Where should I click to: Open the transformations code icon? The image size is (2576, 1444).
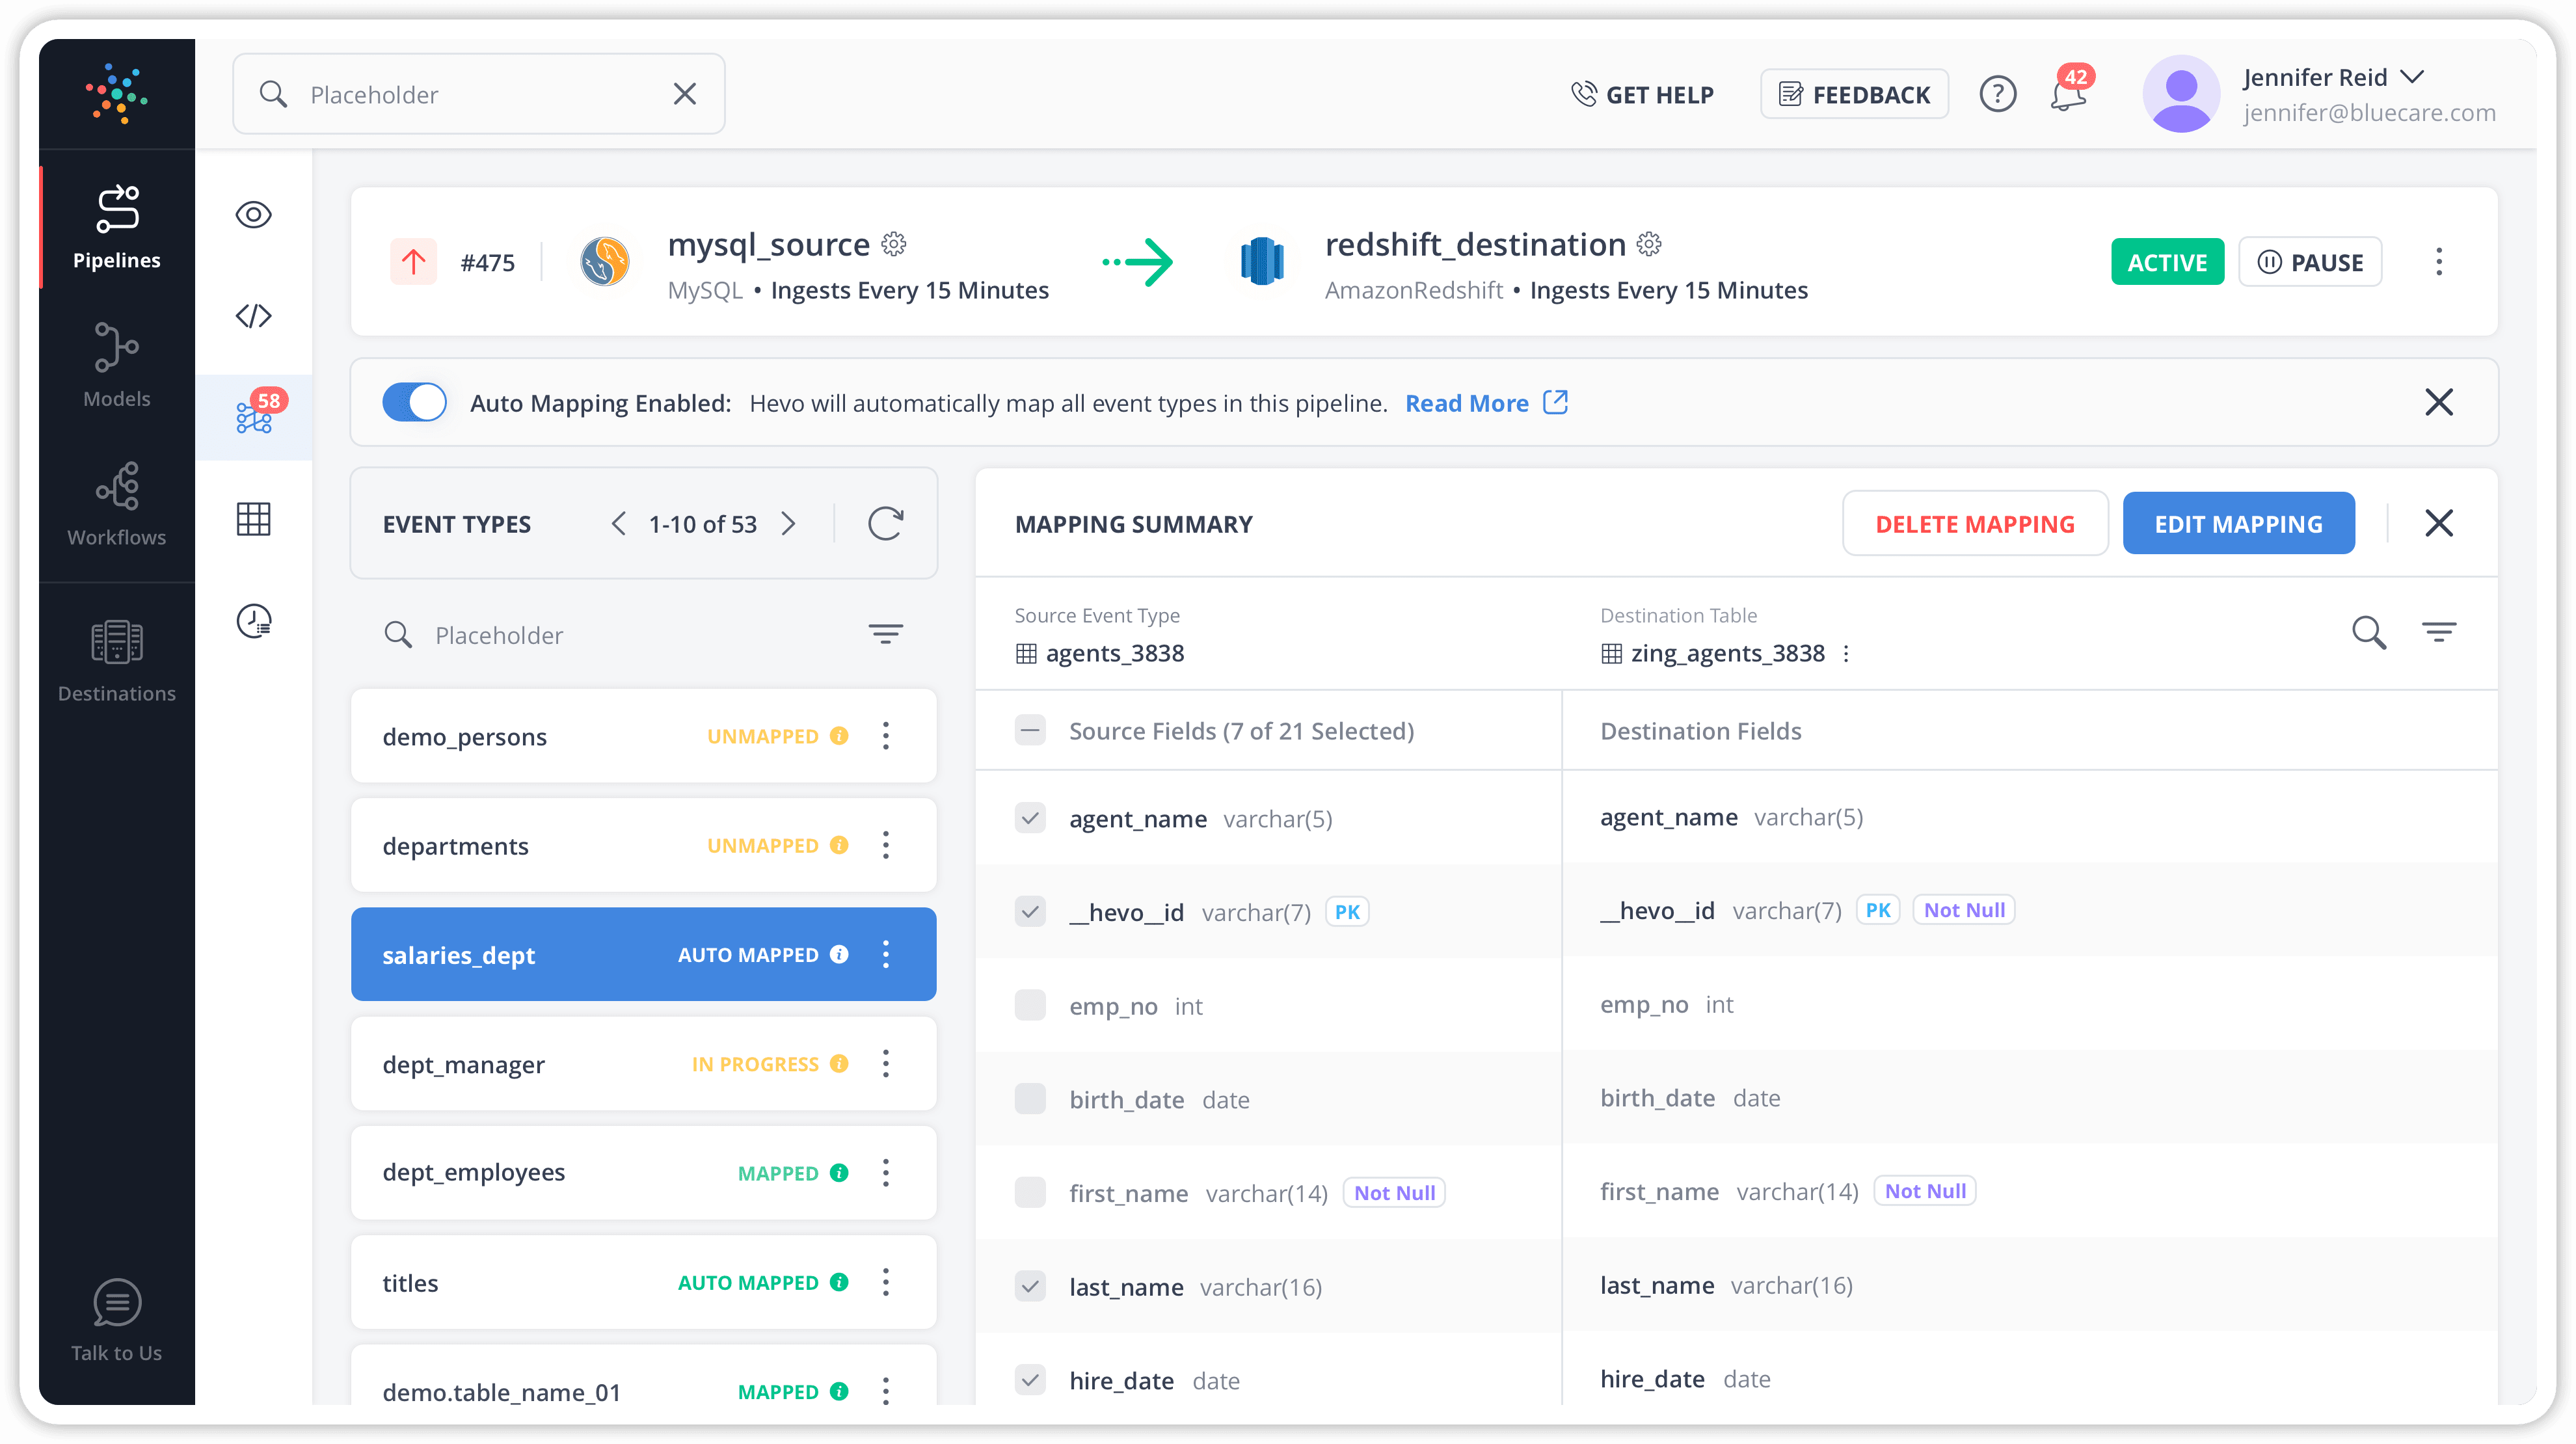coord(254,316)
